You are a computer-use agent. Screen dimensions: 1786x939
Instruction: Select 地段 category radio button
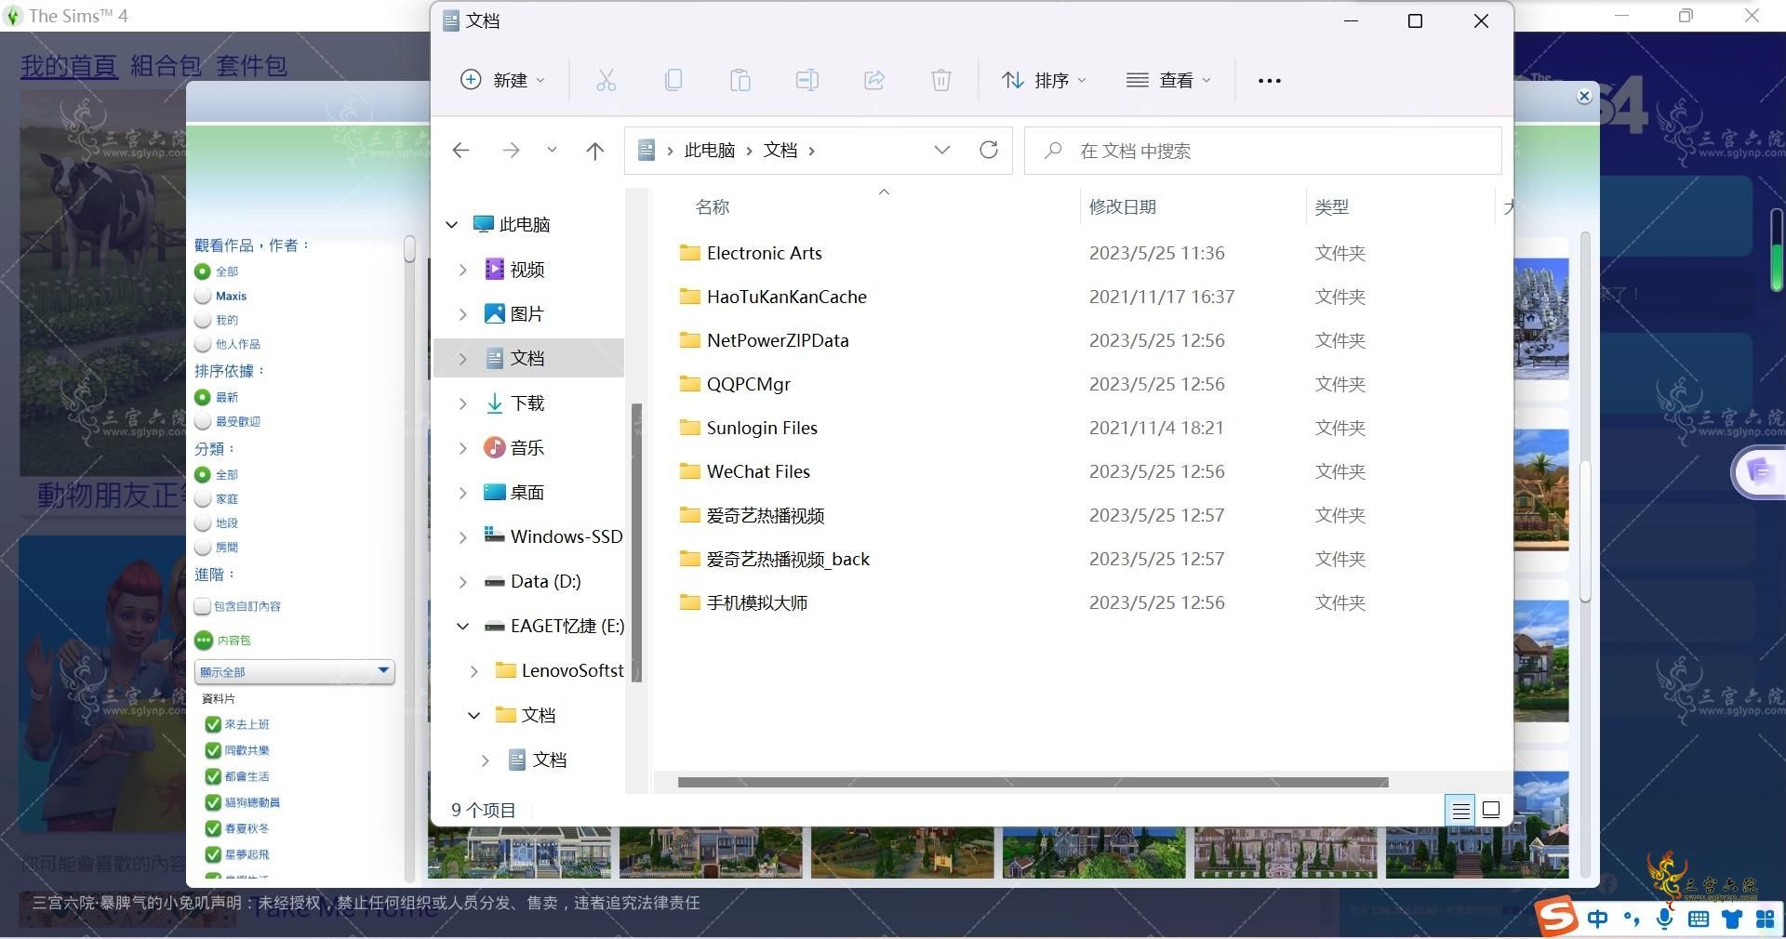[x=203, y=522]
